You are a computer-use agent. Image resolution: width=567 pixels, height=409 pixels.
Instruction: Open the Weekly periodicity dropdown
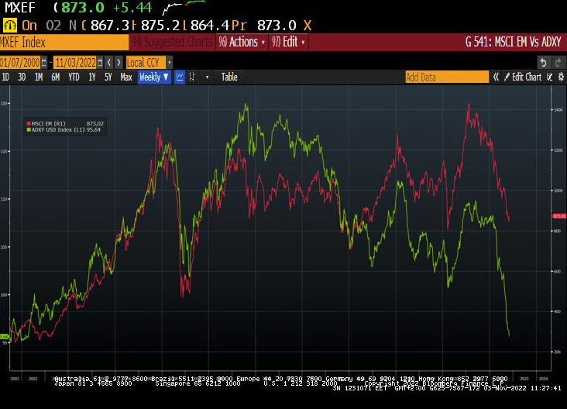coord(154,77)
